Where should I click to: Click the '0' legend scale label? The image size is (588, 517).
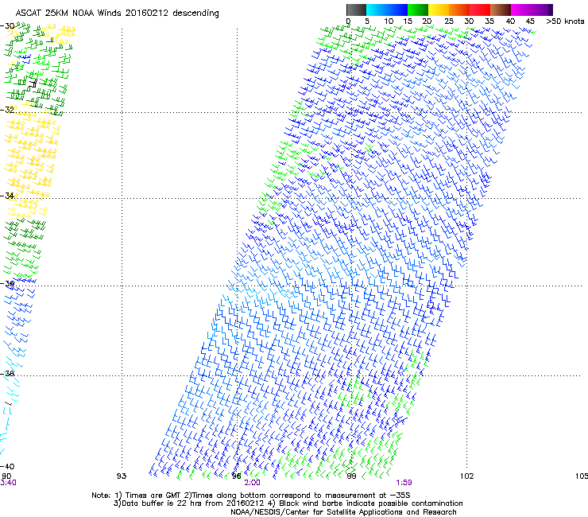point(348,21)
